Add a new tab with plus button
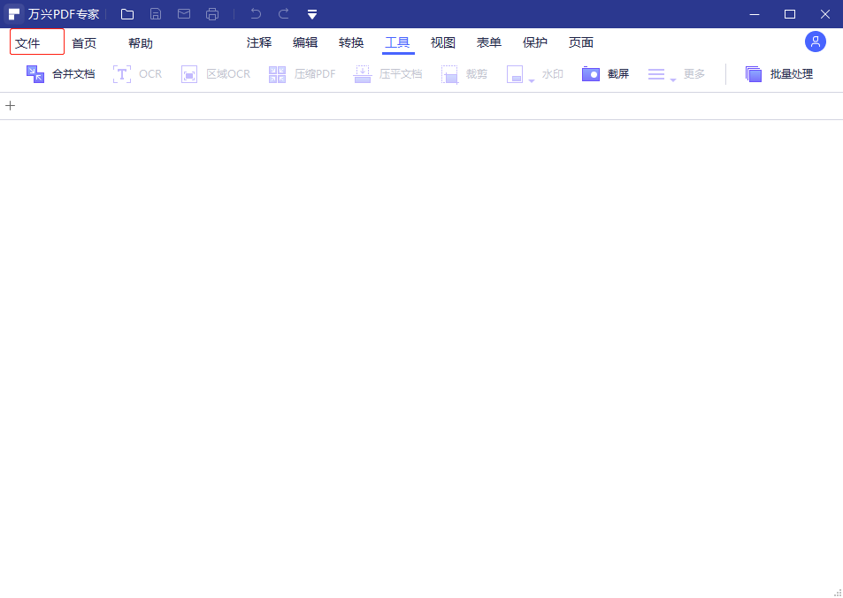 [x=11, y=106]
